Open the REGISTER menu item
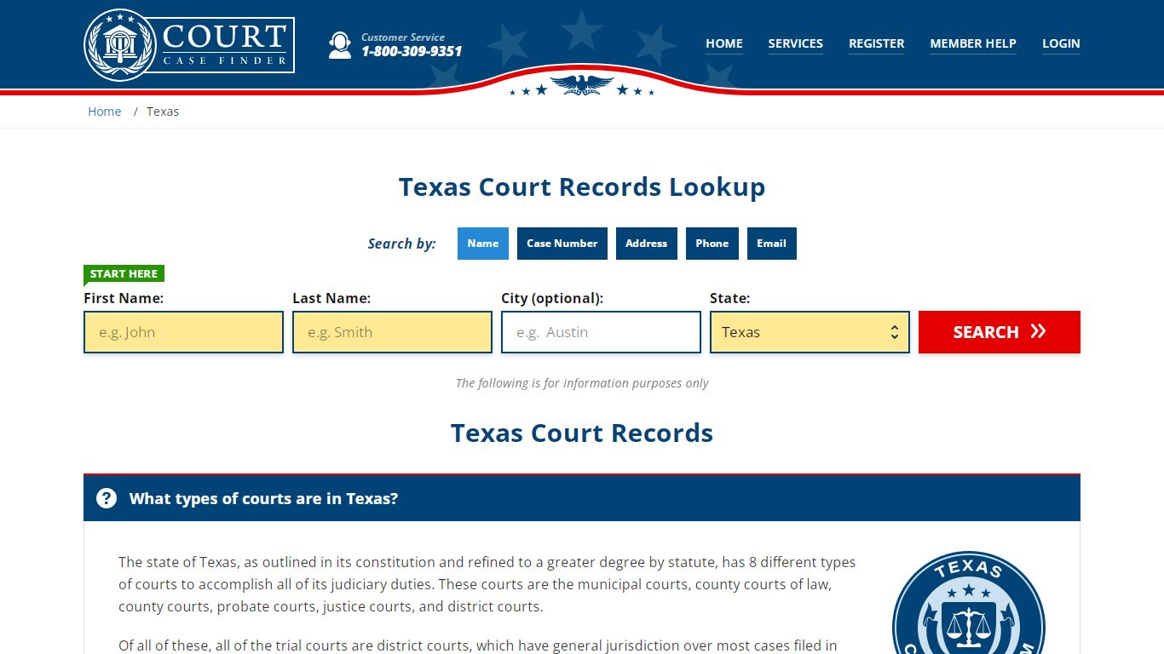 tap(877, 43)
